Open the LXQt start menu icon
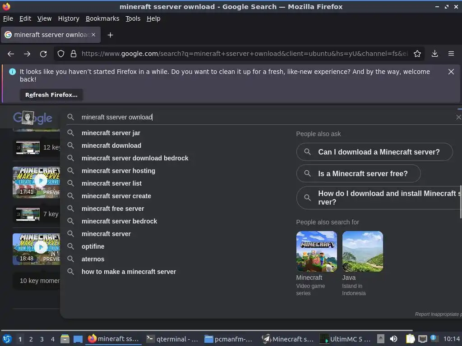This screenshot has height=346, width=462. 7,339
